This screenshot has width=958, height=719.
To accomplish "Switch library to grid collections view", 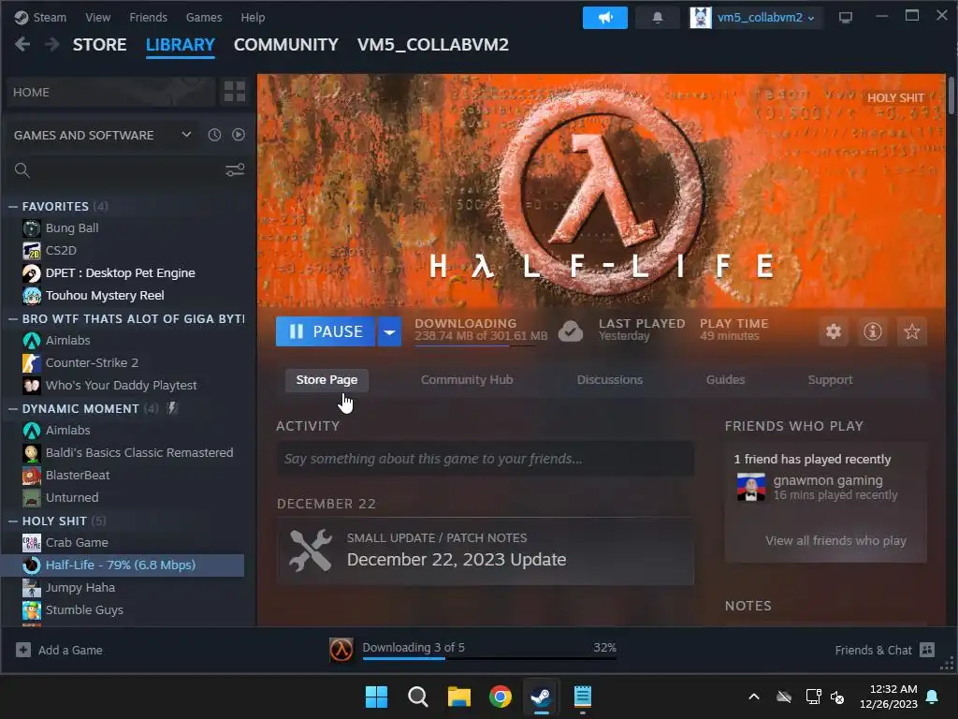I will click(x=235, y=92).
